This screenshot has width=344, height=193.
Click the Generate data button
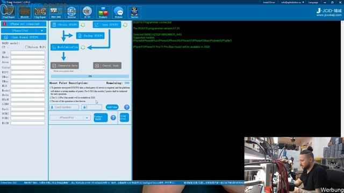click(64, 65)
